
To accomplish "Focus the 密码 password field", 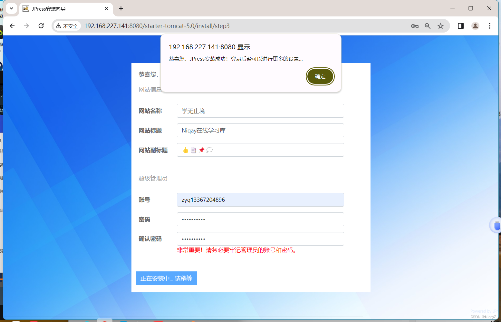I will point(260,220).
